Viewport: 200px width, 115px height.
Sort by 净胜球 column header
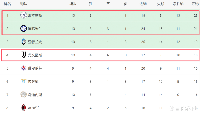pyautogui.click(x=178, y=4)
